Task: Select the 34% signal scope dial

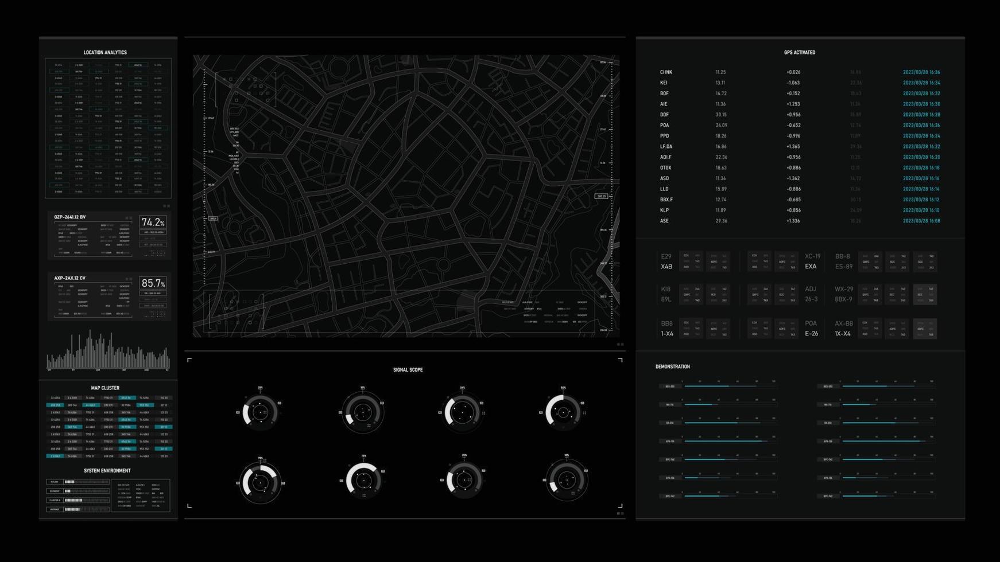Action: pos(462,412)
